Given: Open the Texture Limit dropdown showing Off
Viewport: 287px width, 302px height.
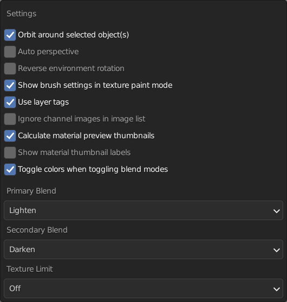Looking at the screenshot, I should [x=143, y=288].
